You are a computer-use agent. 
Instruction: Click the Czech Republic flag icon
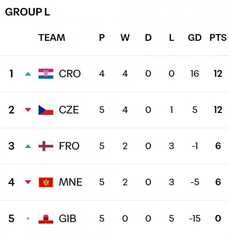[x=46, y=110]
